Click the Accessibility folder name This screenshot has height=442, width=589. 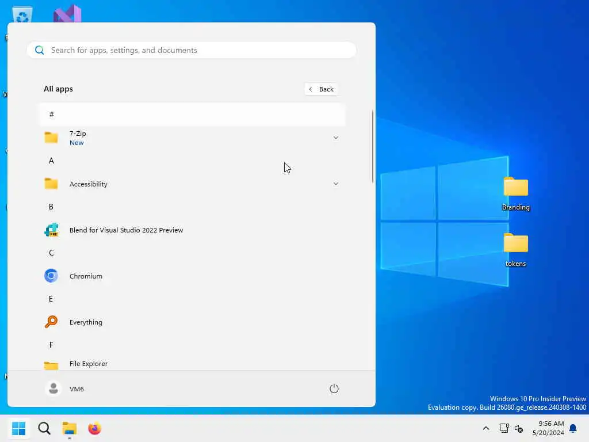pyautogui.click(x=88, y=184)
